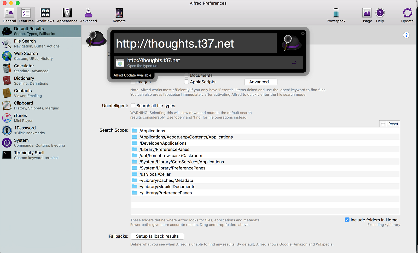Click the gear icon in Alfred popup
Image resolution: width=418 pixels, height=253 pixels.
click(303, 34)
